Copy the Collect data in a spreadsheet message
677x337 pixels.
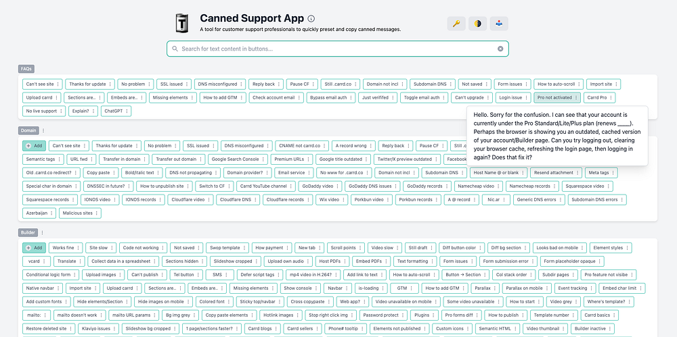tap(121, 261)
